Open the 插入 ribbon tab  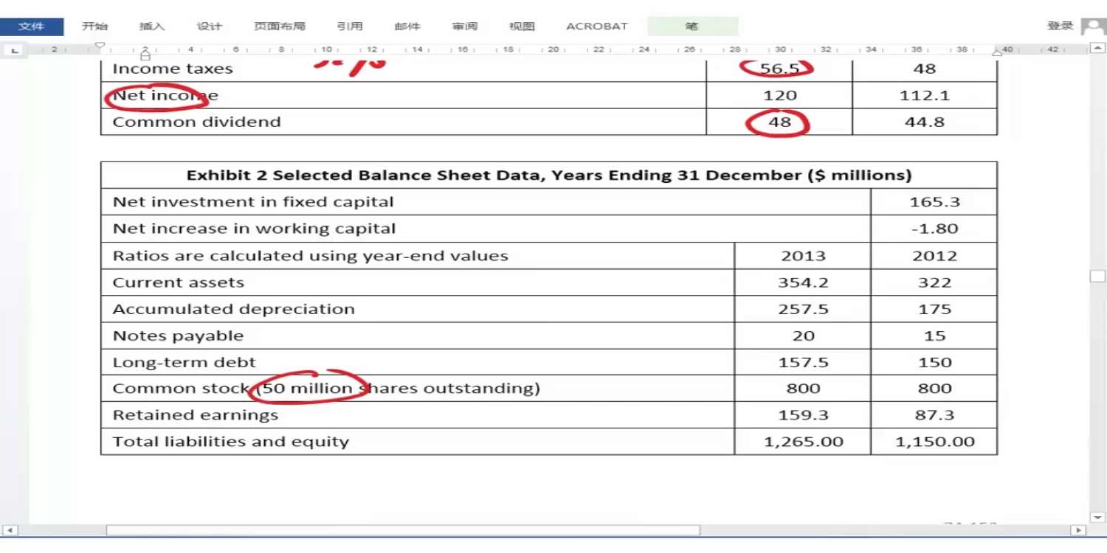pos(152,27)
